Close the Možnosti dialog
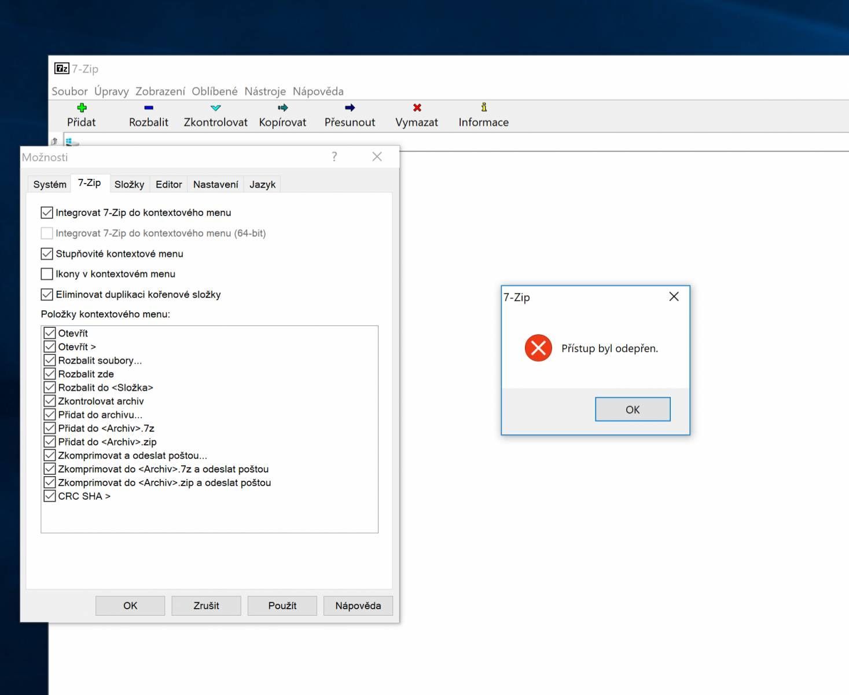The height and width of the screenshot is (695, 849). tap(377, 156)
